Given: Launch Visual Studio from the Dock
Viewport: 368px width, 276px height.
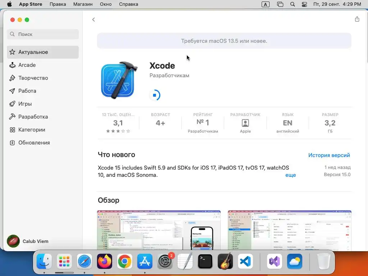Looking at the screenshot, I should (275, 261).
